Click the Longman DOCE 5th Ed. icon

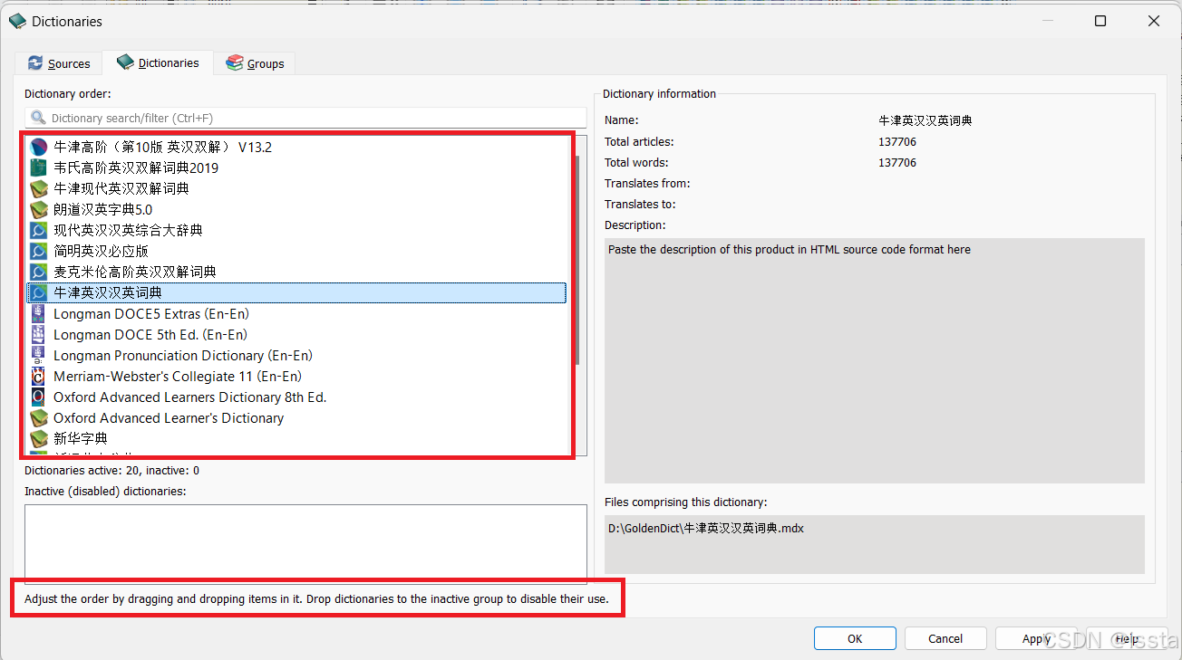tap(38, 334)
